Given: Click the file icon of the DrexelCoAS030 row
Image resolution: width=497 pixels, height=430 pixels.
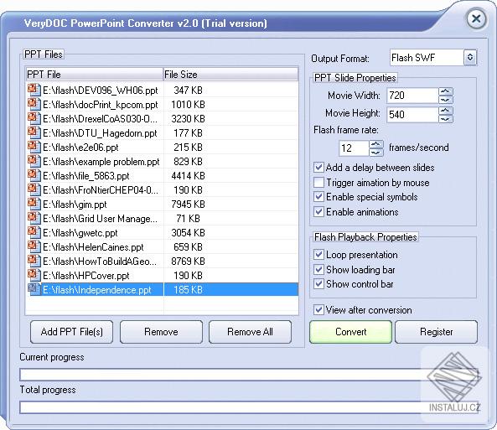Looking at the screenshot, I should 34,118.
